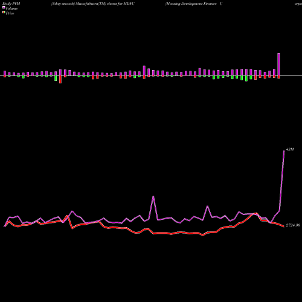Click the 2724.80 price end label
302x302 pixels.
point(293,225)
